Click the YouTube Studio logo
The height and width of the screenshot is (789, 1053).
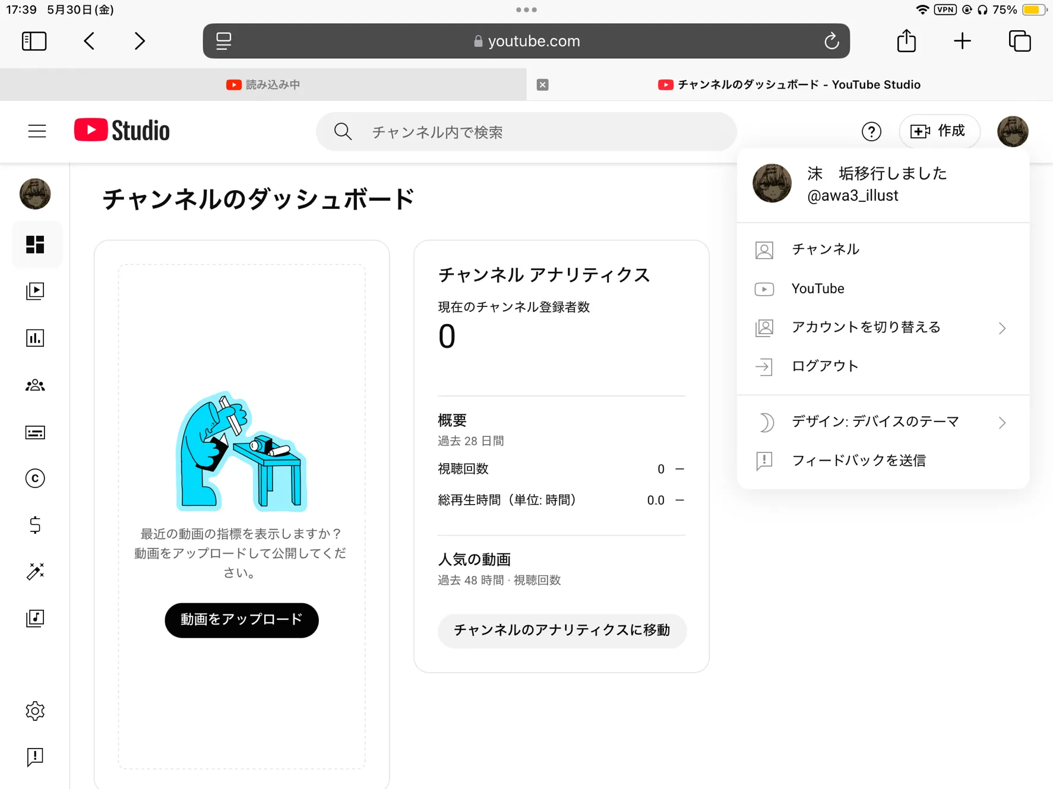coord(122,131)
